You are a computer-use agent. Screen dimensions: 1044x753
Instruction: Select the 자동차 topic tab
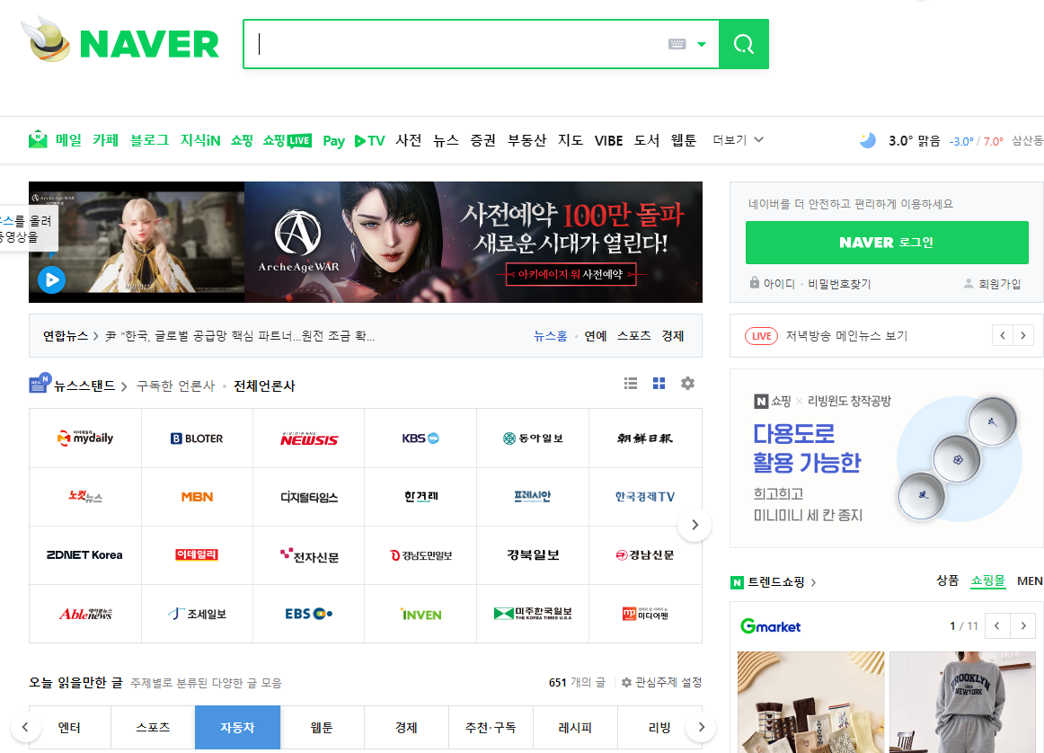point(238,728)
